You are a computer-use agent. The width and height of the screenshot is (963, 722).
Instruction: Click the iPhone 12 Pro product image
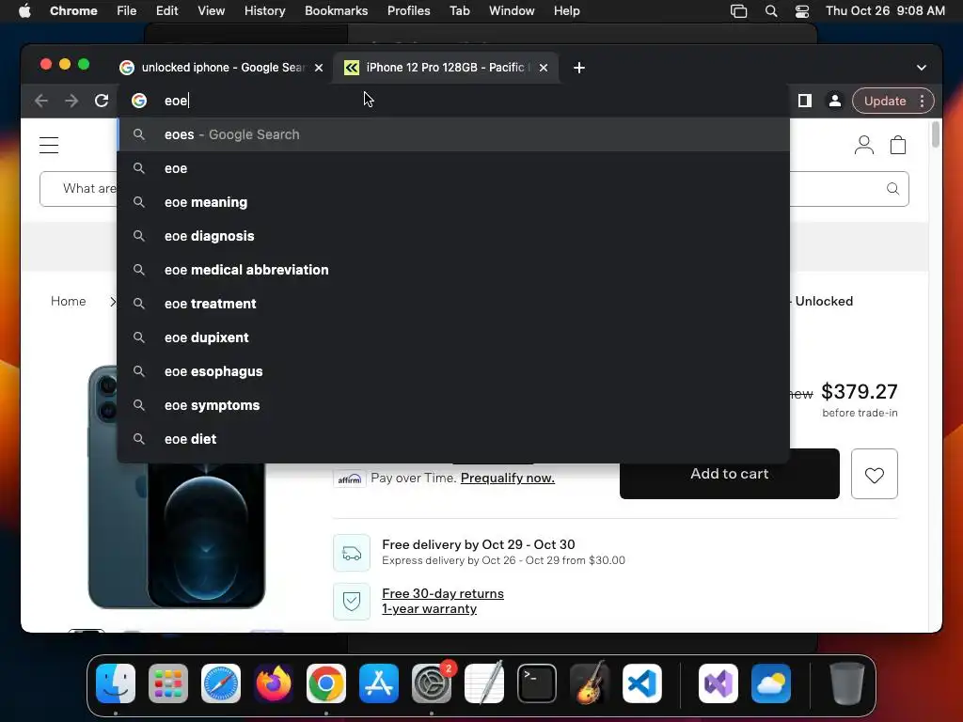click(x=177, y=487)
